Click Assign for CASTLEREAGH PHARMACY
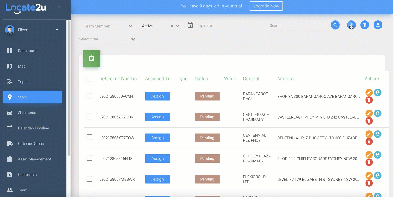 tap(157, 117)
